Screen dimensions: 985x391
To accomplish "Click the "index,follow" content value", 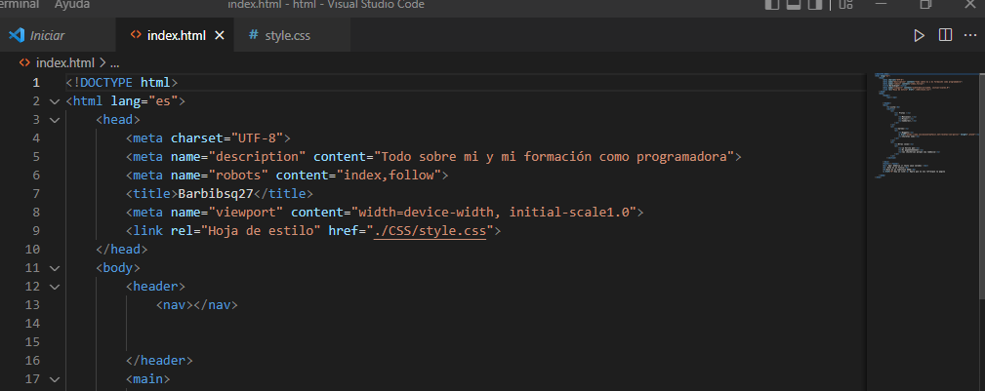I will [389, 176].
